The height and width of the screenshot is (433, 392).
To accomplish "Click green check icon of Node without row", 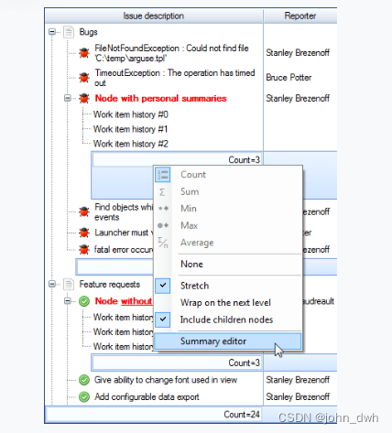I will click(84, 301).
